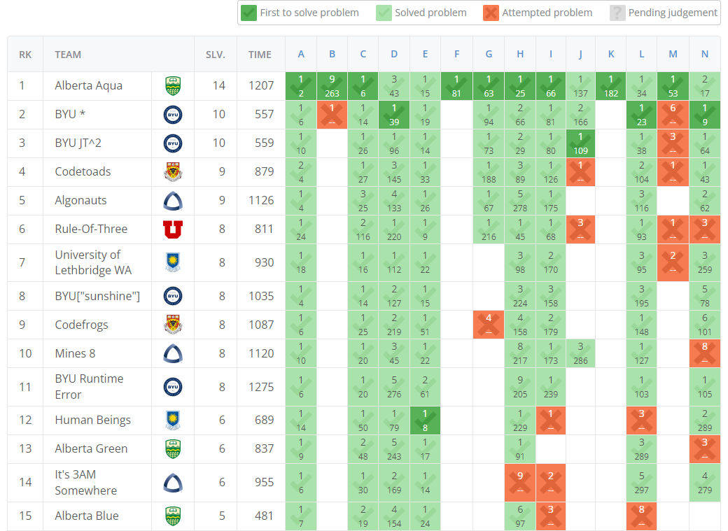Toggle the 'Pending judgement' legend filter
The width and height of the screenshot is (728, 531).
pyautogui.click(x=617, y=12)
